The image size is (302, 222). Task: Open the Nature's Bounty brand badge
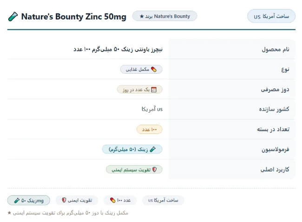coord(164,16)
